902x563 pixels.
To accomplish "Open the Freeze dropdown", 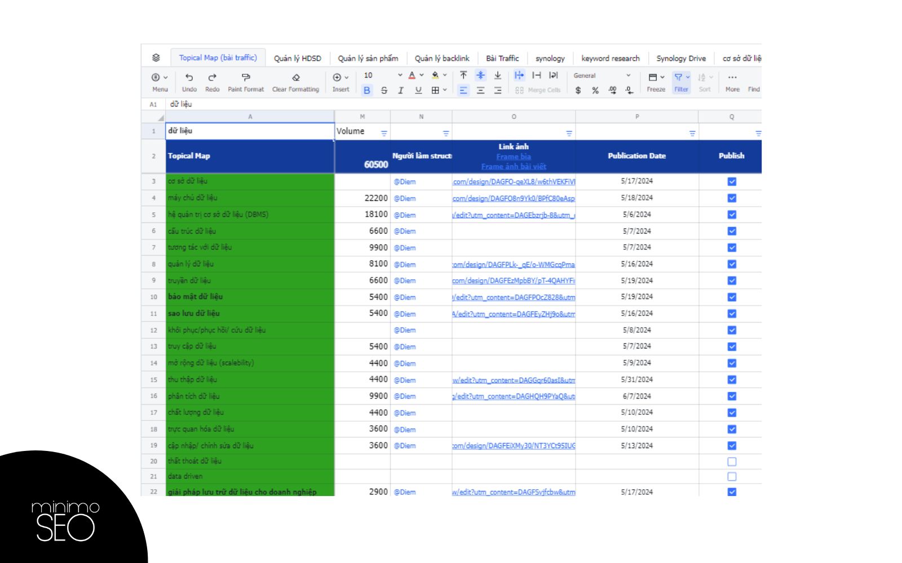I will click(656, 82).
